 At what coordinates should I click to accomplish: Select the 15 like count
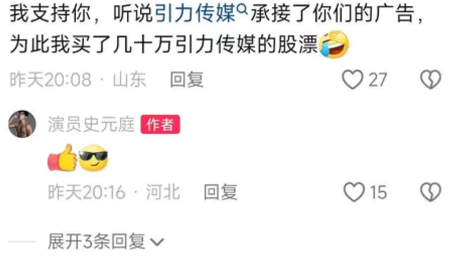point(378,192)
